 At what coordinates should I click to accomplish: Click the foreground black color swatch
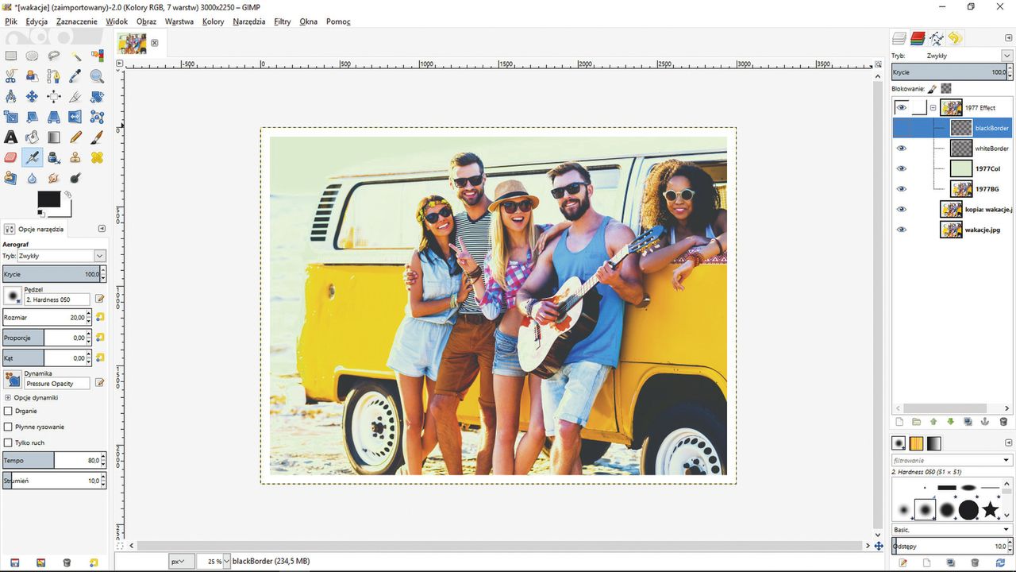coord(48,199)
